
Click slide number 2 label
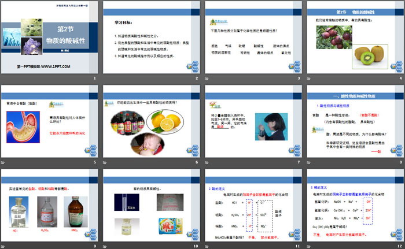point(197,78)
